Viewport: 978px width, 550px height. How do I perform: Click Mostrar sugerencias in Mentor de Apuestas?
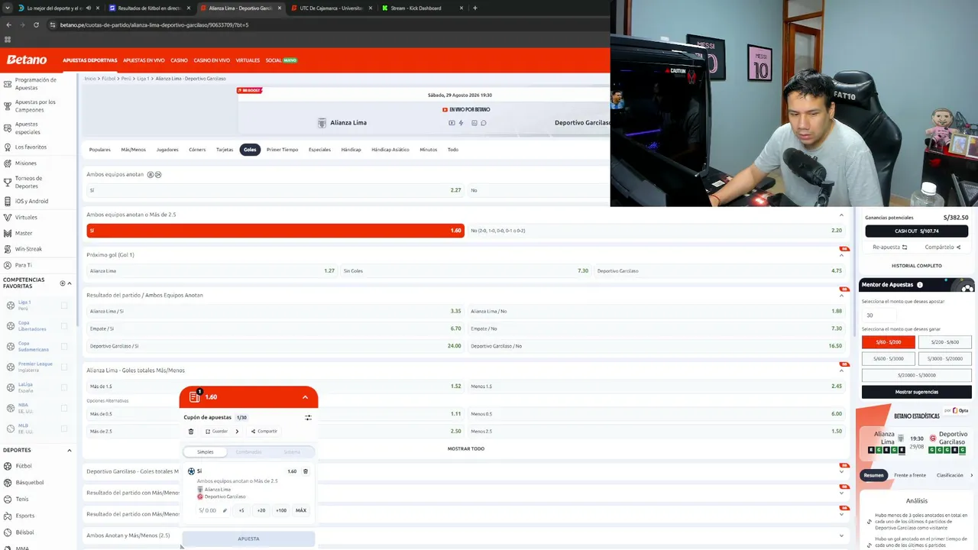[917, 392]
